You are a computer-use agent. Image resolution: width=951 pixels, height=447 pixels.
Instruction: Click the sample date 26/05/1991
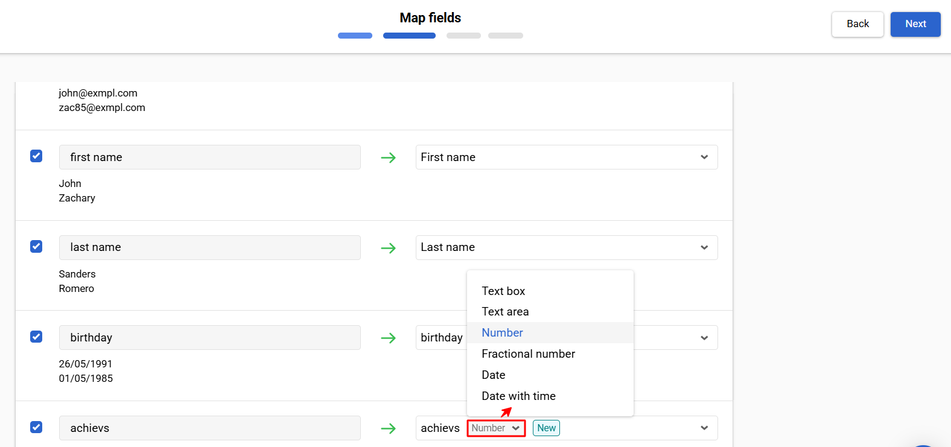point(86,364)
